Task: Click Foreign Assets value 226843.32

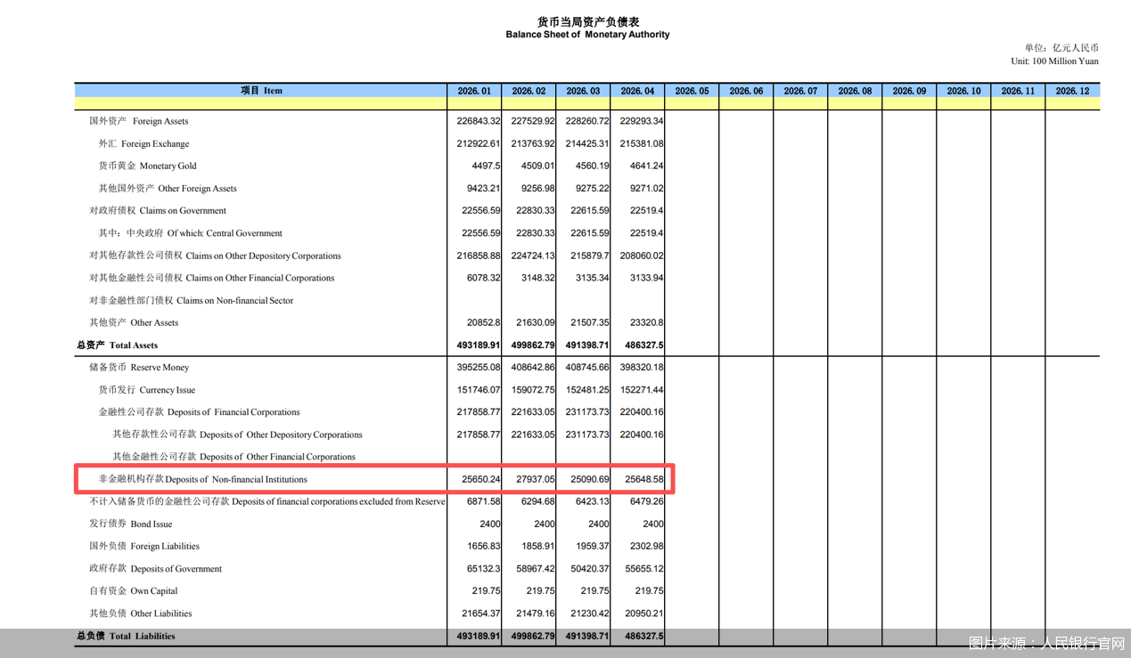Action: coord(479,121)
